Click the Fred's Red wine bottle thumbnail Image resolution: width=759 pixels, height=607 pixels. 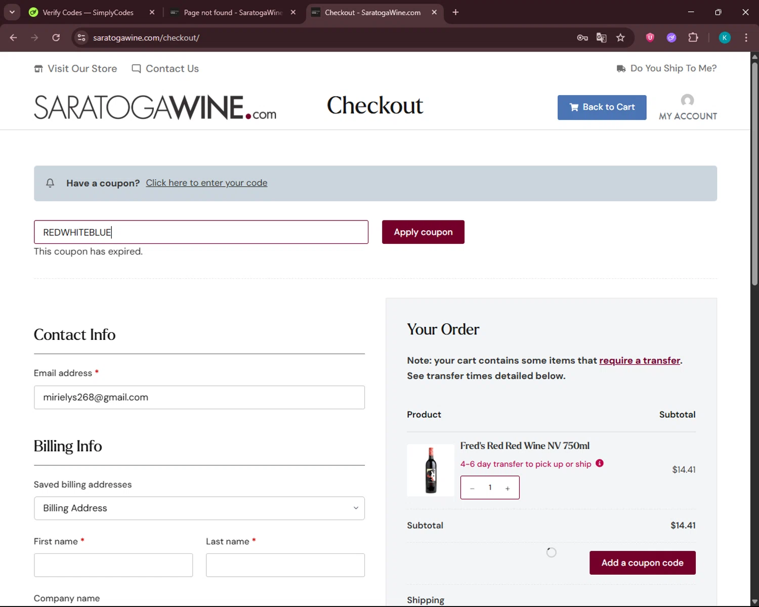click(x=431, y=470)
